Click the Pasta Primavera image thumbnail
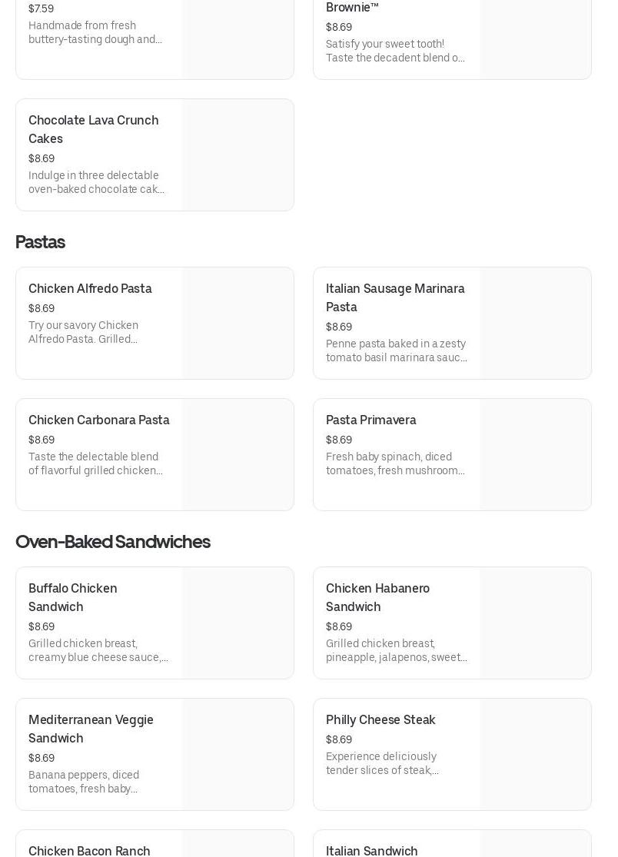Screen dimensions: 618x857 535,454
